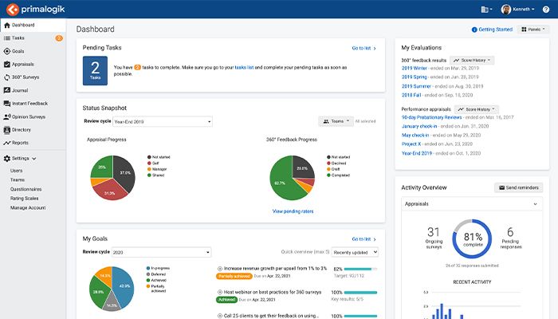Open the Year-End 2019 review cycle dropdown
Image resolution: width=558 pixels, height=319 pixels.
pos(163,122)
